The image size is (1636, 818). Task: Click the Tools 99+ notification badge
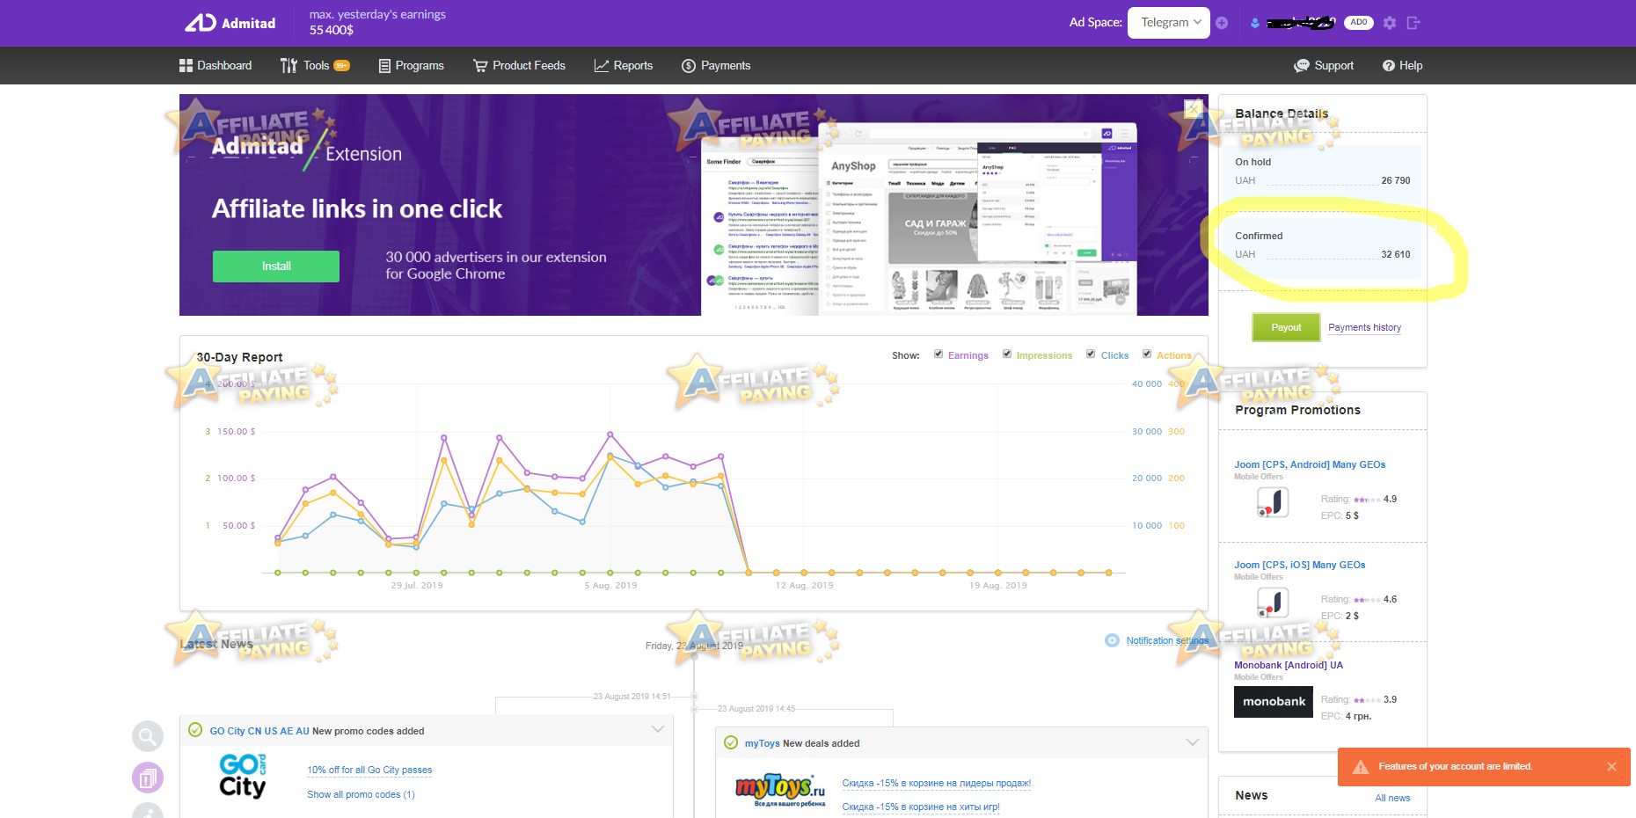pos(341,65)
